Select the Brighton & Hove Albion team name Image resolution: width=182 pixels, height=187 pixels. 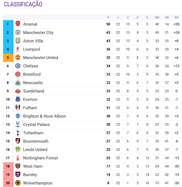tap(45, 116)
